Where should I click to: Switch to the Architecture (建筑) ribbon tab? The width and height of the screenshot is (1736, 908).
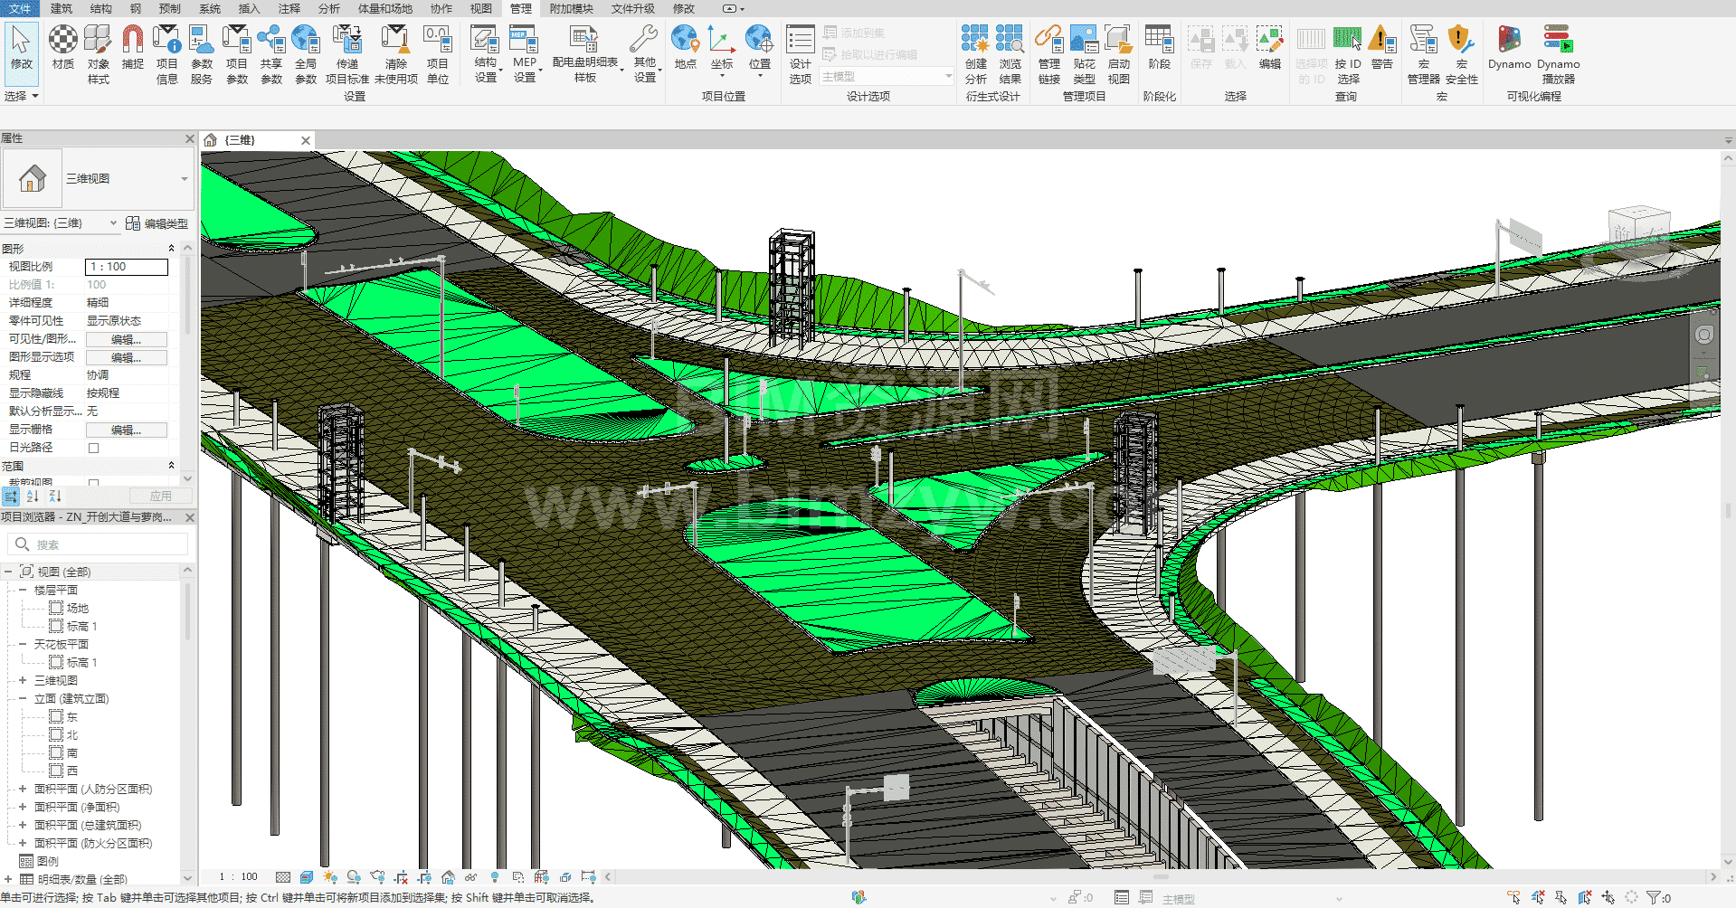62,8
